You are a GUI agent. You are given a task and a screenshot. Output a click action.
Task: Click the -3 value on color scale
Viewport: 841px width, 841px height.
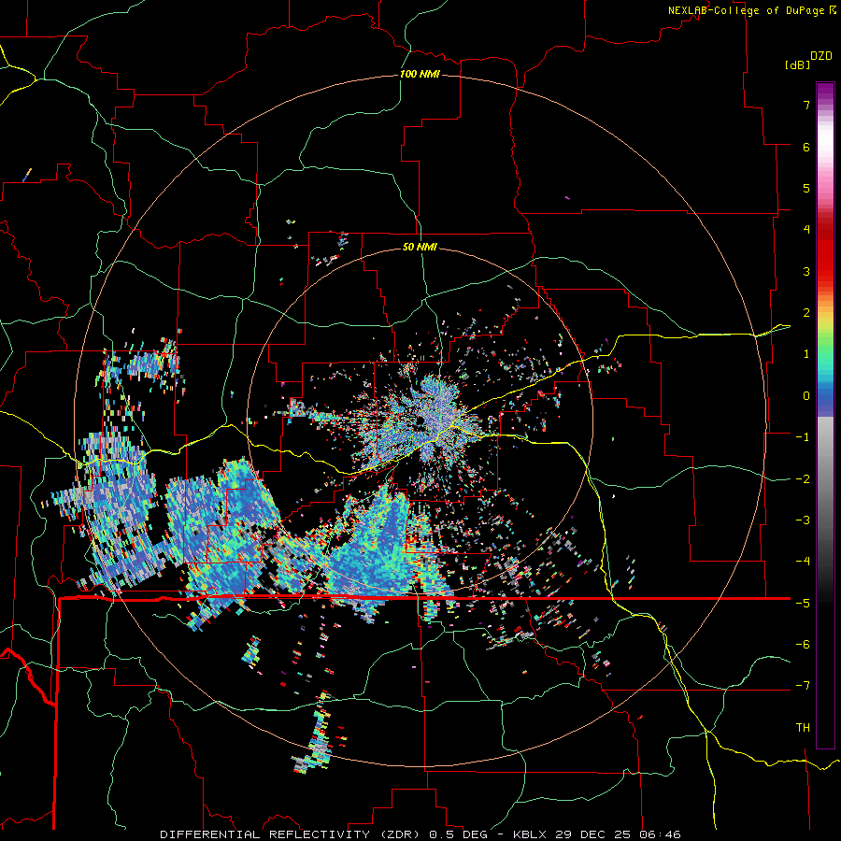point(803,520)
